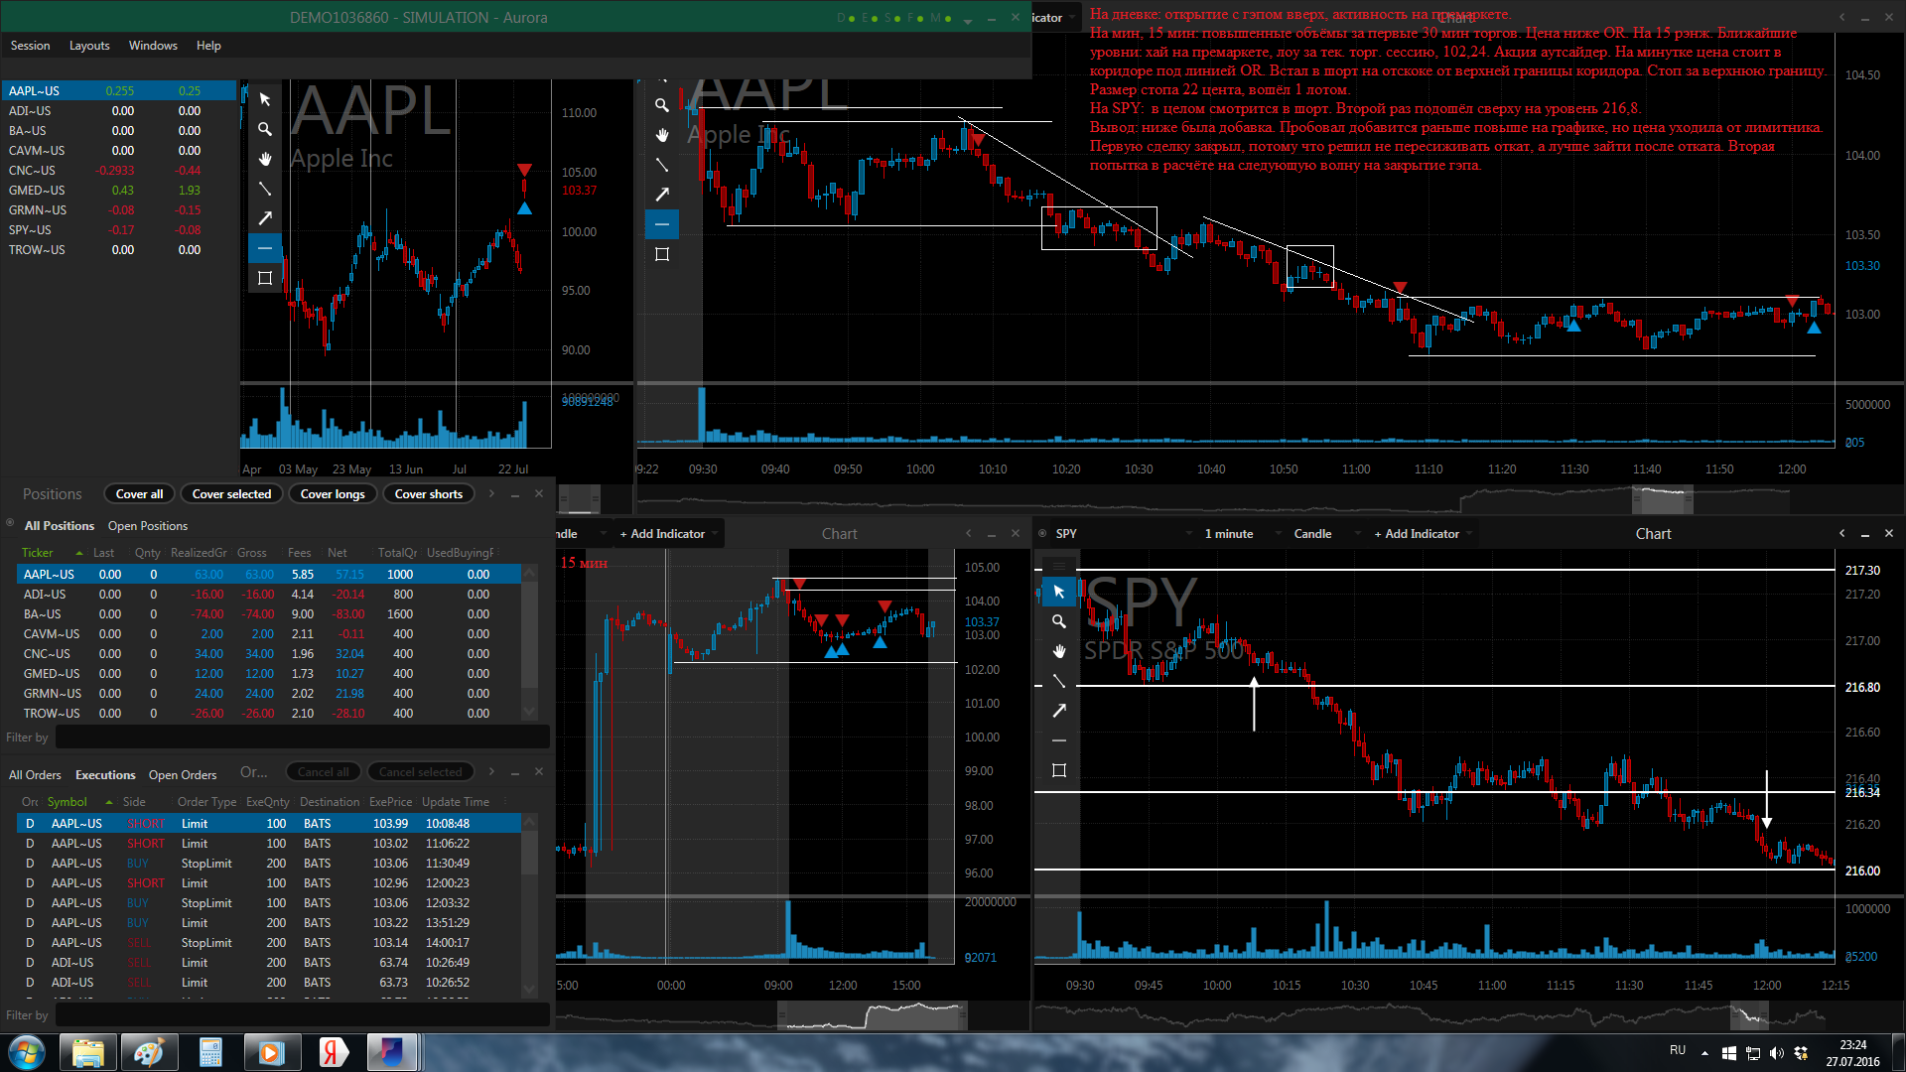Select the rectangle tool in the daily AAPL chart
This screenshot has height=1072, width=1906.
pos(265,279)
